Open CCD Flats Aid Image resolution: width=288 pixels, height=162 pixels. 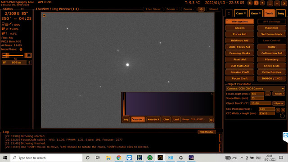240,66
